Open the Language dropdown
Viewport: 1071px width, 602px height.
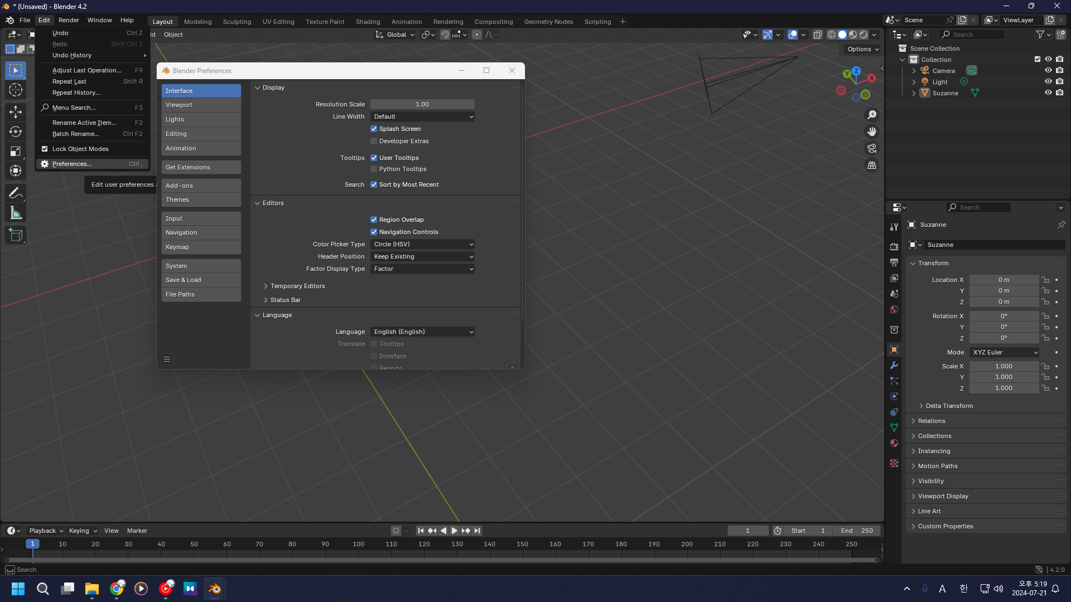pyautogui.click(x=422, y=332)
